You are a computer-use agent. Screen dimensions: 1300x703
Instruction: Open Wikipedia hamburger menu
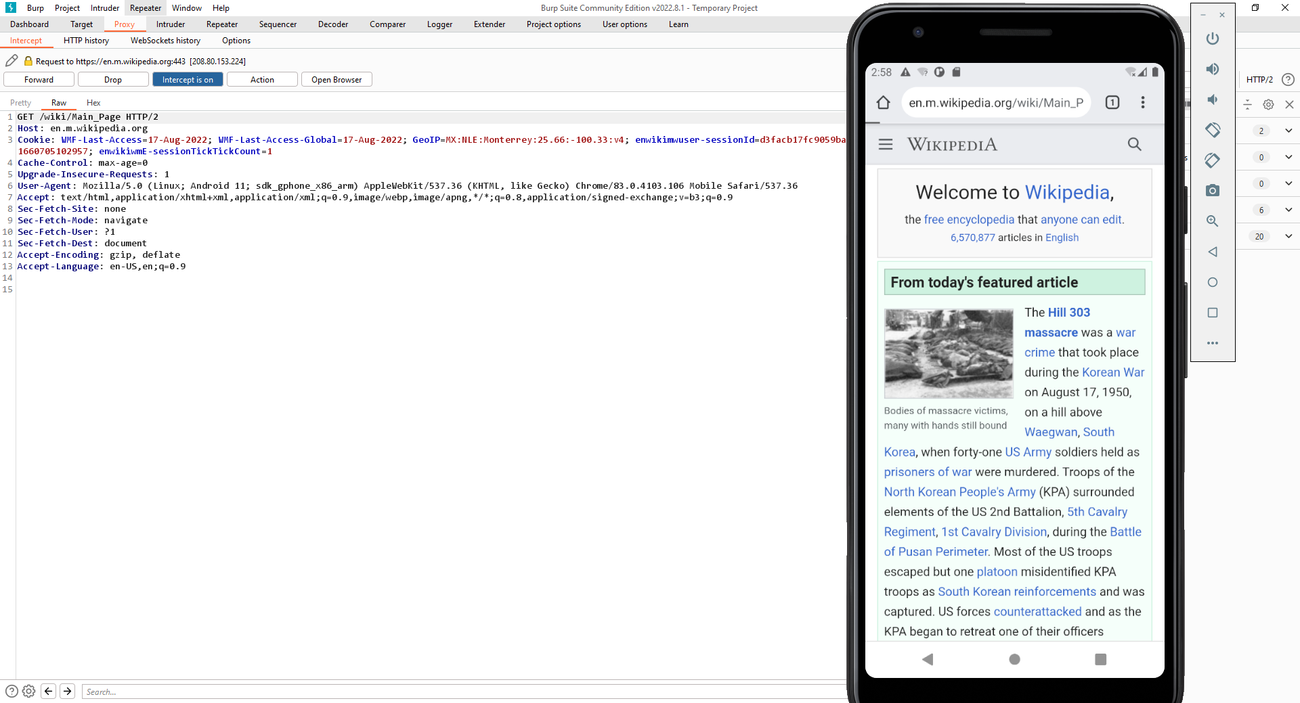(886, 144)
